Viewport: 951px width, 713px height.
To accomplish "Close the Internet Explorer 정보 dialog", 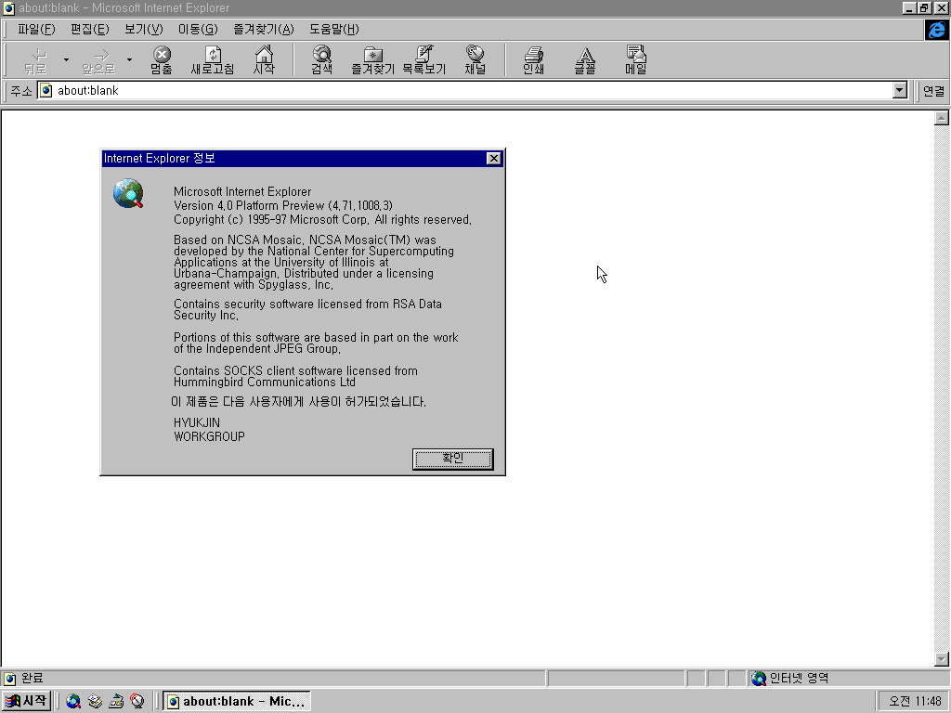I will click(x=494, y=158).
